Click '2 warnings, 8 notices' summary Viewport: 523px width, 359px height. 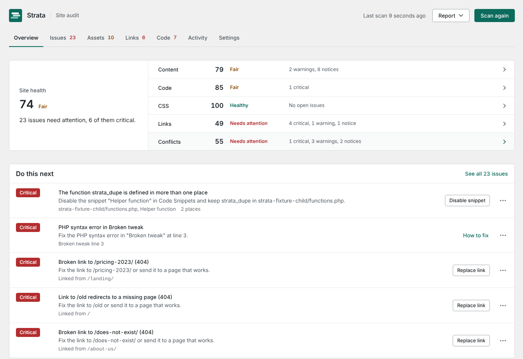point(314,69)
